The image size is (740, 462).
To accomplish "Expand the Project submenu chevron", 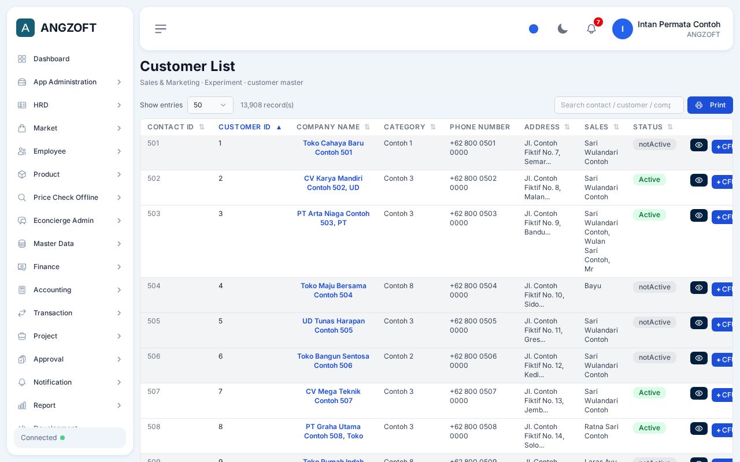I will [119, 336].
